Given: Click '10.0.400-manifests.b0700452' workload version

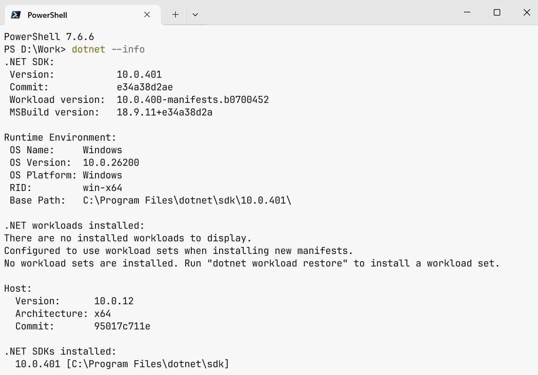Looking at the screenshot, I should click(193, 100).
